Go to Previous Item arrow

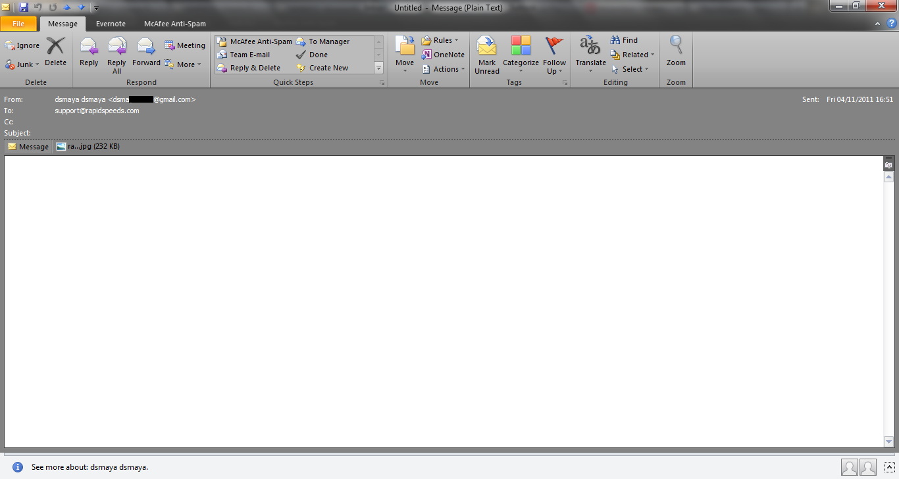tap(67, 7)
